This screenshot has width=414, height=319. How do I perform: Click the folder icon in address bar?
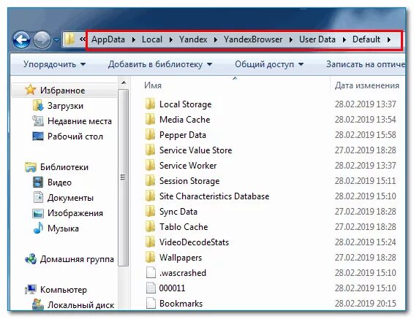(70, 39)
